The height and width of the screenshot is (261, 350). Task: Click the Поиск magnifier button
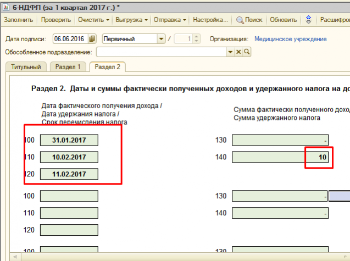[x=249, y=20]
